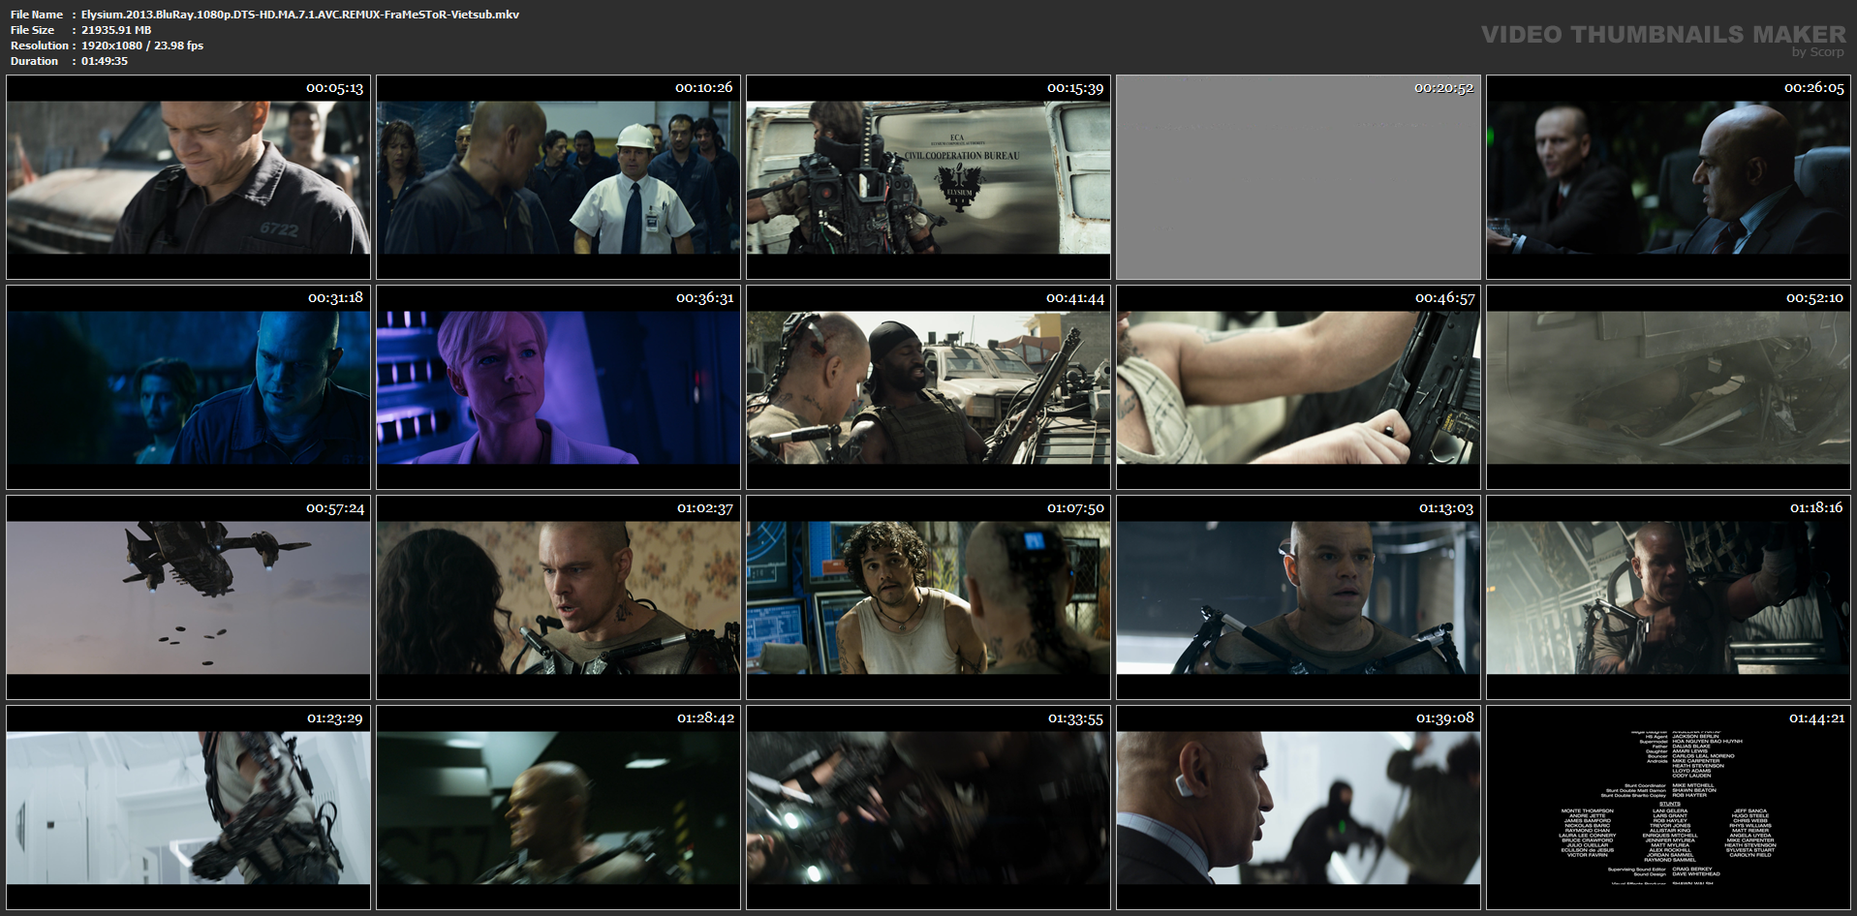This screenshot has width=1857, height=916.
Task: Open the computer monitors frame at 01:07:50
Action: (x=929, y=597)
